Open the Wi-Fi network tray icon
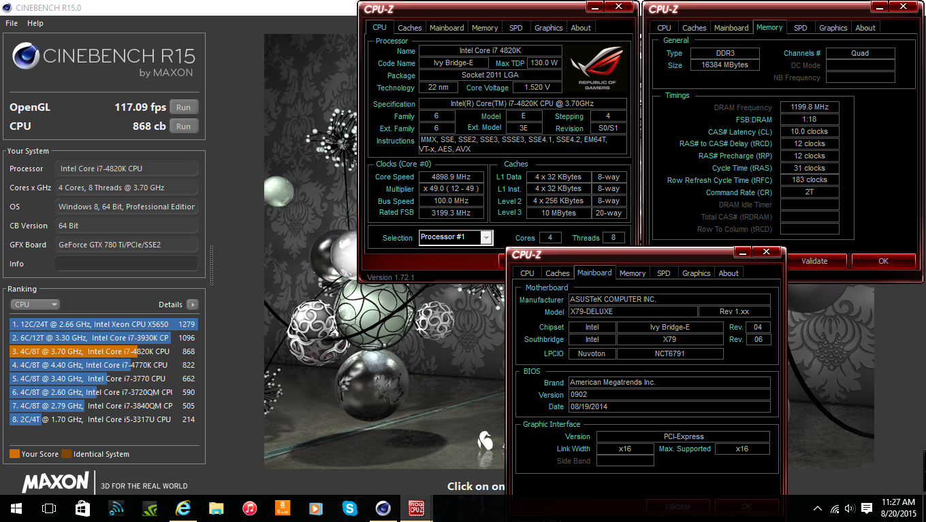This screenshot has height=522, width=926. 835,508
